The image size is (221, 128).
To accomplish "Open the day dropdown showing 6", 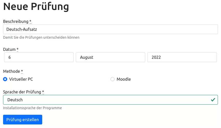I will tap(39, 57).
